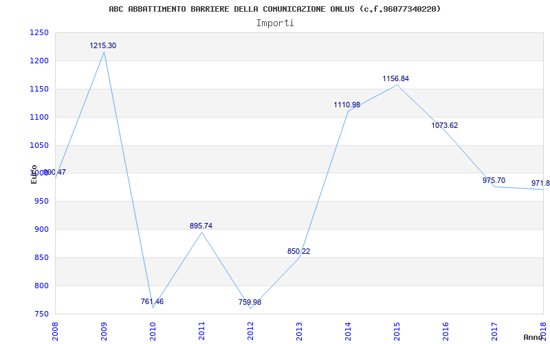550x344 pixels.
Task: Click the 2017 x-axis year label
Action: [494, 331]
